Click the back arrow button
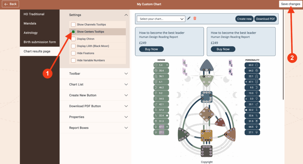Viewport: 303px width, 164px height. 10,4
